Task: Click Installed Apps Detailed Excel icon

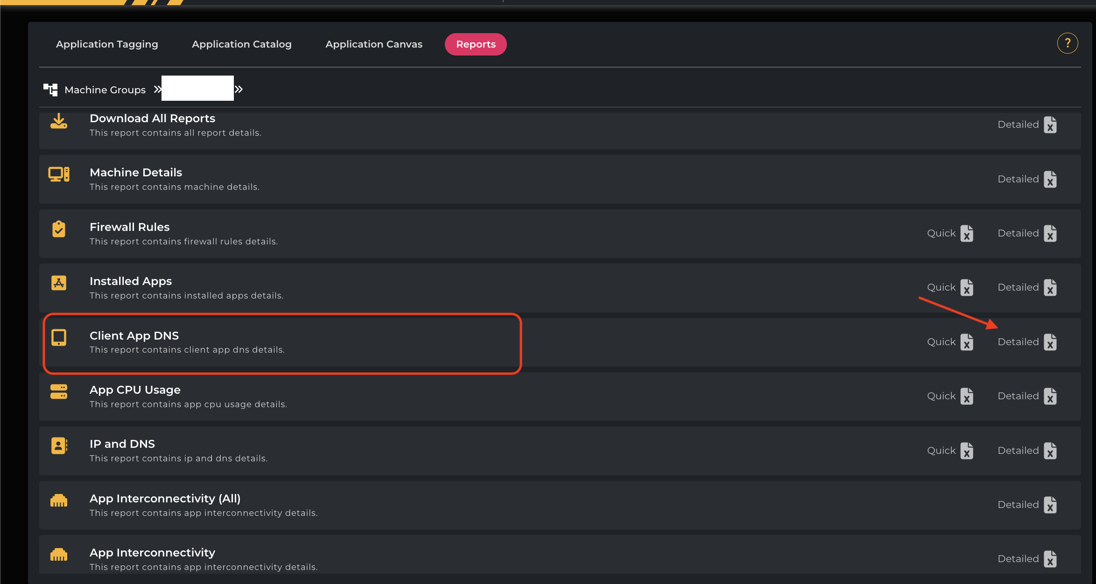Action: coord(1050,288)
